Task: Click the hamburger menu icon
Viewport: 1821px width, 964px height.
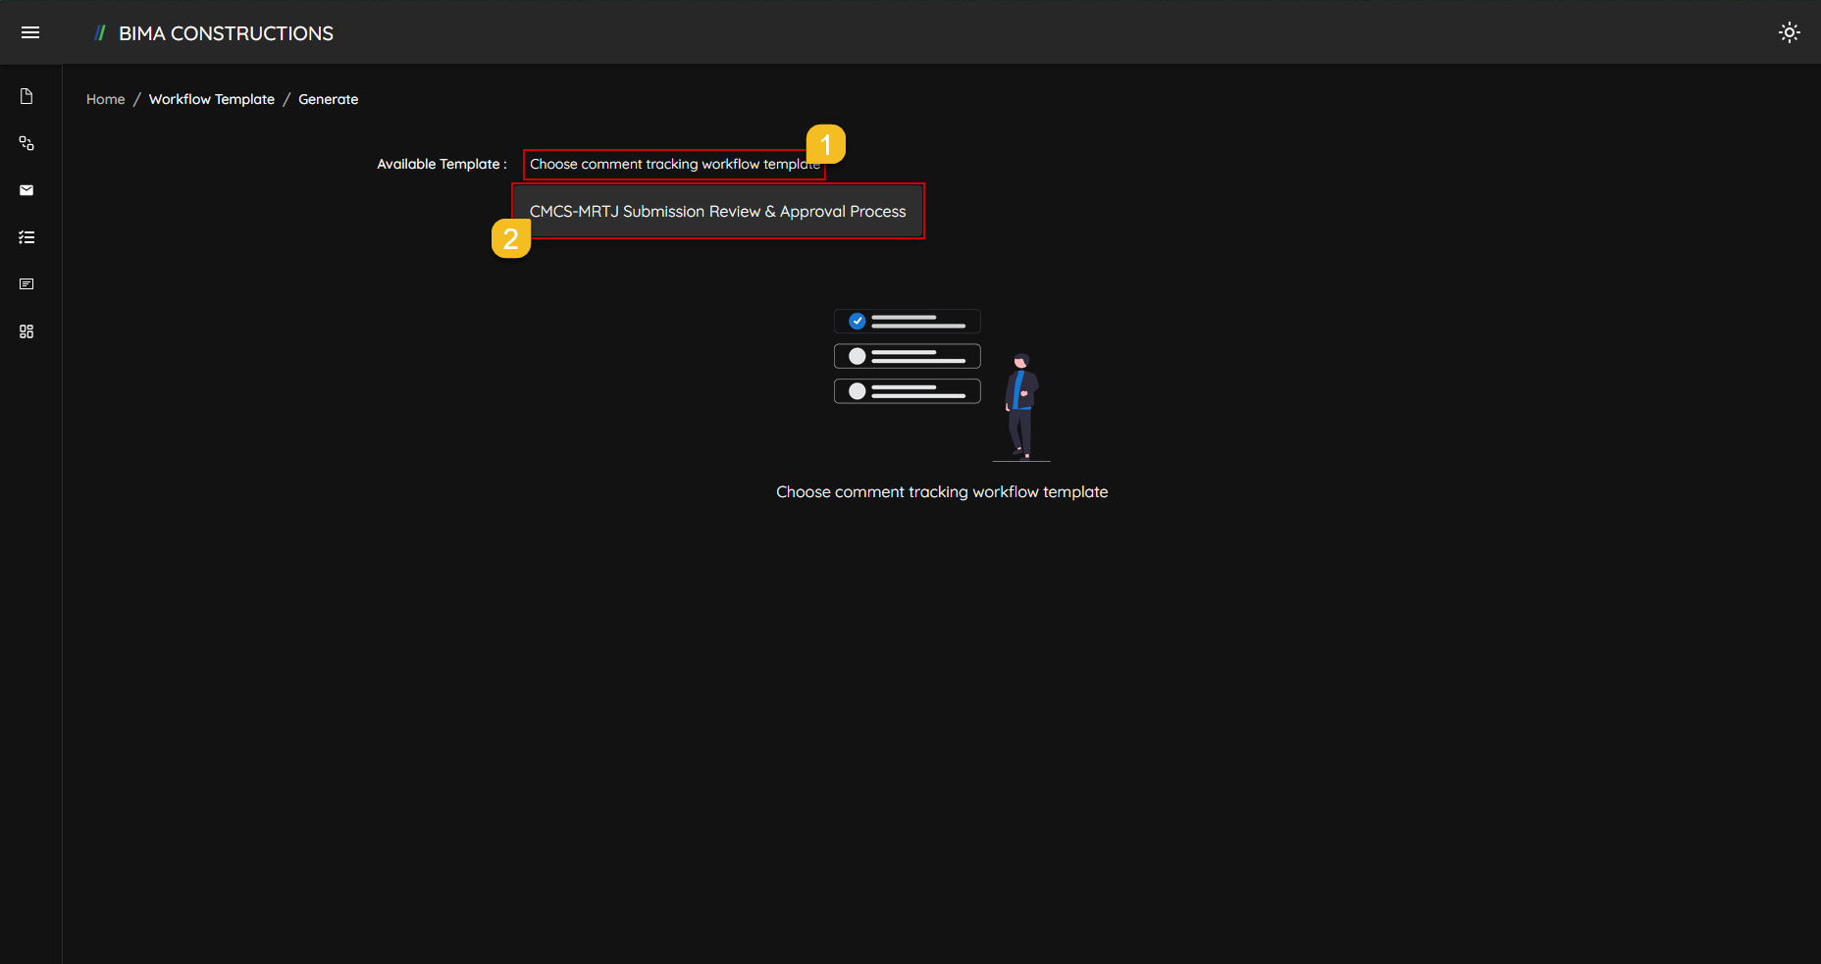Action: [30, 32]
